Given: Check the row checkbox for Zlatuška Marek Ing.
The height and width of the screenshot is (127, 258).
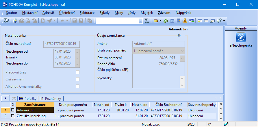Looking at the screenshot, I should click(x=12, y=116).
